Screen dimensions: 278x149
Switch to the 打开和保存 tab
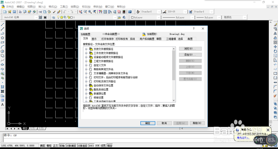(x=107, y=39)
